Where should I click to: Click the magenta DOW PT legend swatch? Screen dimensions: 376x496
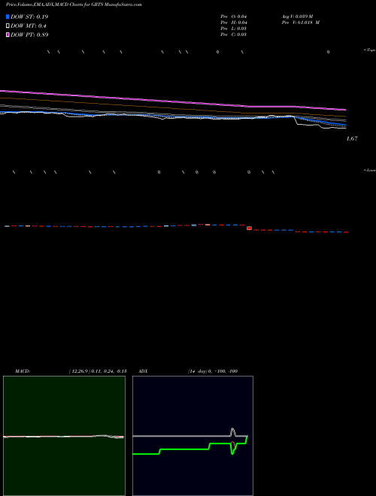coord(8,35)
